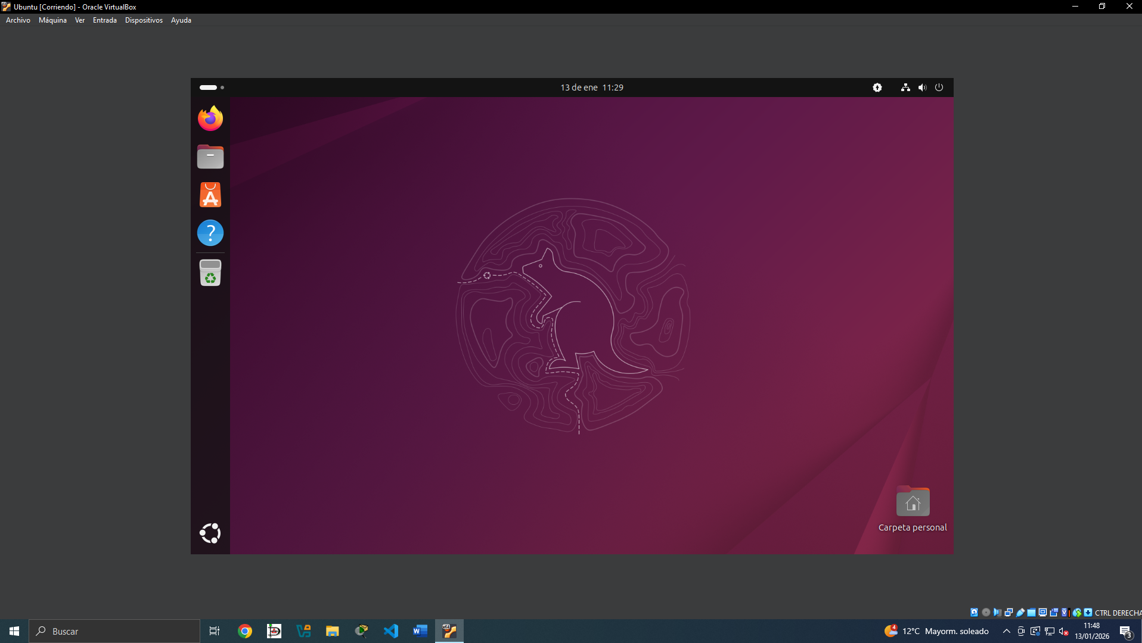The image size is (1142, 643).
Task: Click the Windows network tray icon
Action: 1050,631
